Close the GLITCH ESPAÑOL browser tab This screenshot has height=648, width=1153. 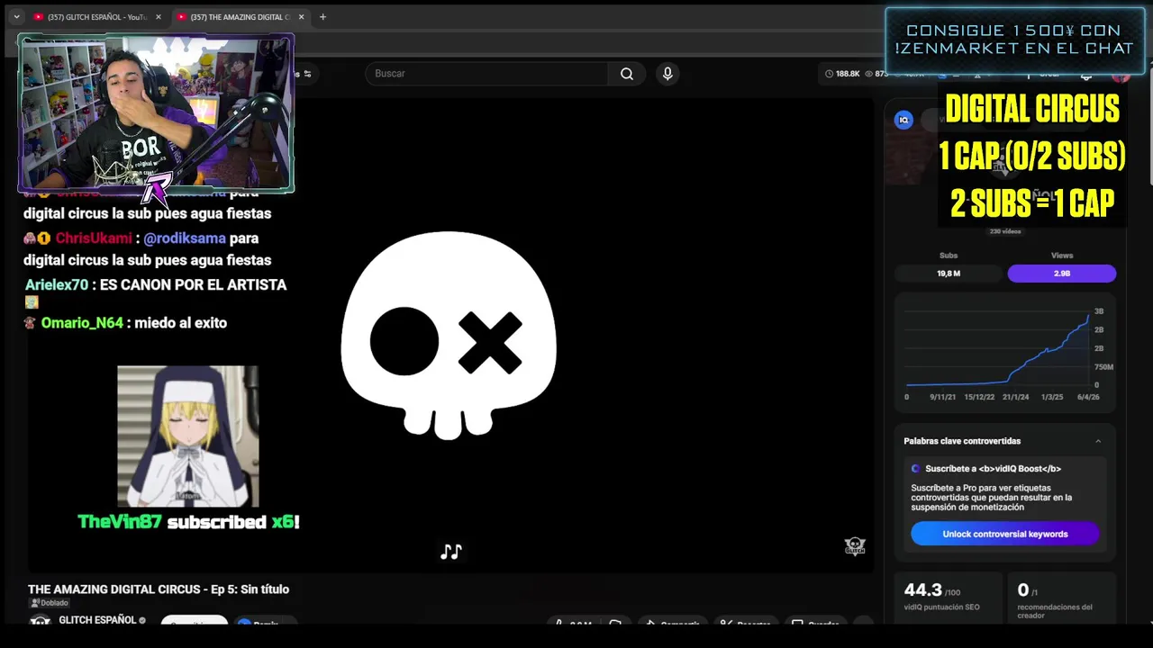pyautogui.click(x=159, y=16)
